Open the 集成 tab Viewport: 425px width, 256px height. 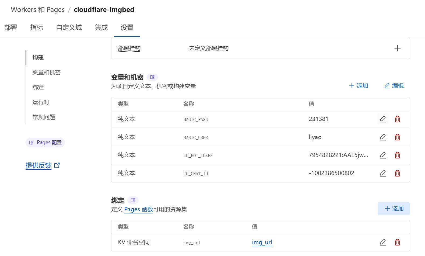tap(101, 27)
